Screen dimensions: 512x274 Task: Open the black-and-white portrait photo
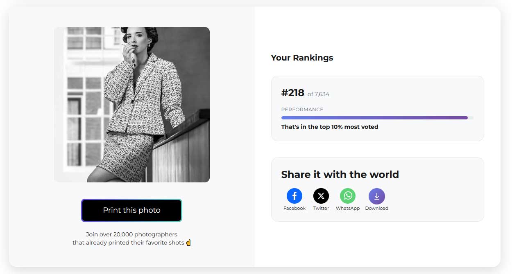click(132, 105)
